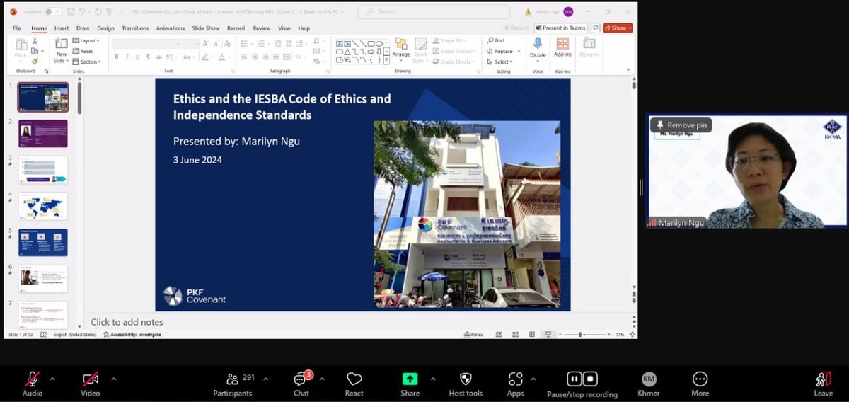This screenshot has height=402, width=849.
Task: Click the Accessibility: Investigate status
Action: [132, 334]
